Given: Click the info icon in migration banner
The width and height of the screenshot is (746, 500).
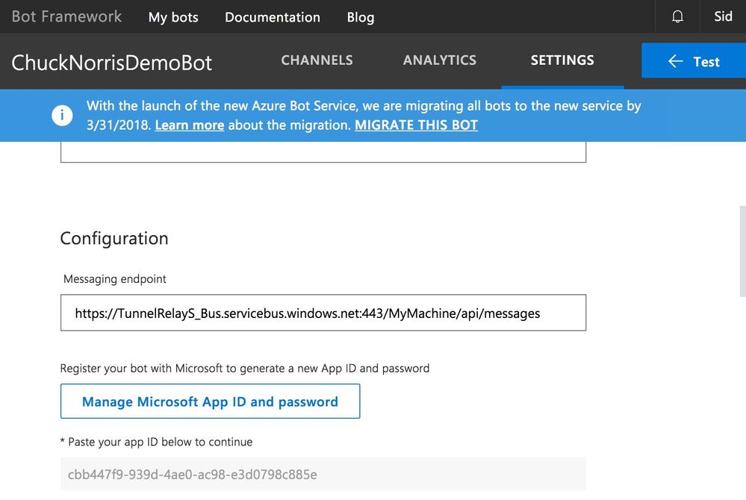Looking at the screenshot, I should click(x=62, y=116).
